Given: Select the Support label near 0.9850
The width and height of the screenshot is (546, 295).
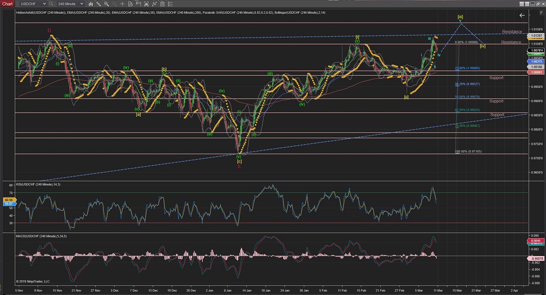Looking at the screenshot, I should point(497,115).
